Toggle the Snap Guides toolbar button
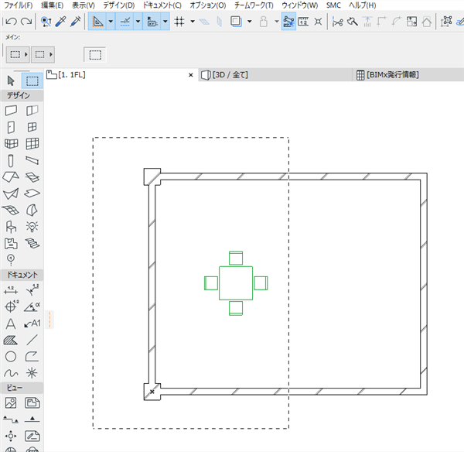 click(x=125, y=22)
